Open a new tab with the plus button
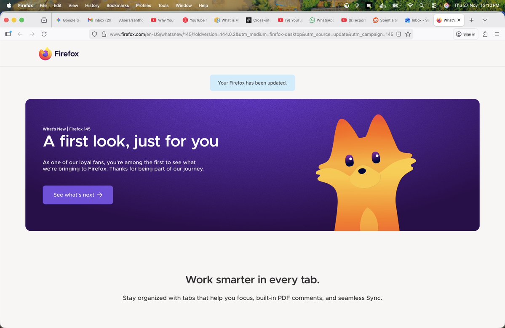 pyautogui.click(x=471, y=20)
